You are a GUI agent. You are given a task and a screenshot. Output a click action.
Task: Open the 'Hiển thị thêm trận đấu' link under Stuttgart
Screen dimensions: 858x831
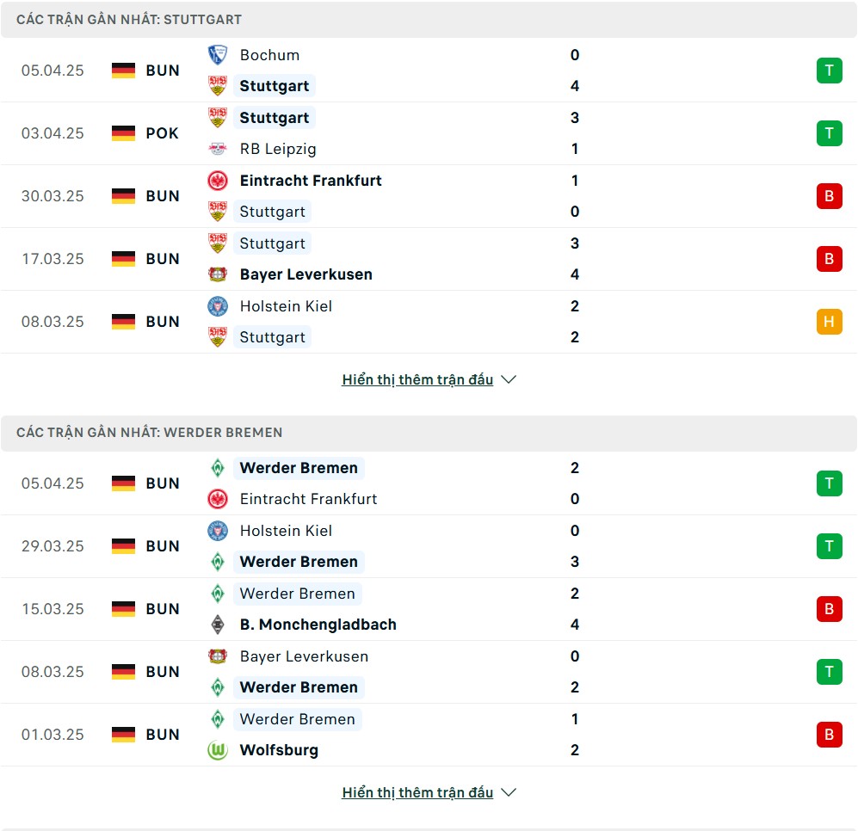coord(417,379)
